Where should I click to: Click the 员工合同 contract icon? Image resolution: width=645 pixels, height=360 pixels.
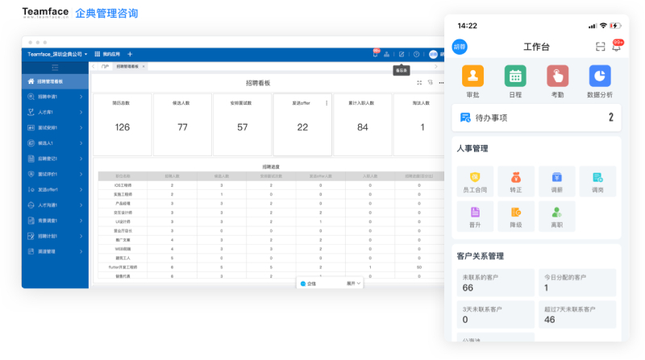pyautogui.click(x=475, y=177)
